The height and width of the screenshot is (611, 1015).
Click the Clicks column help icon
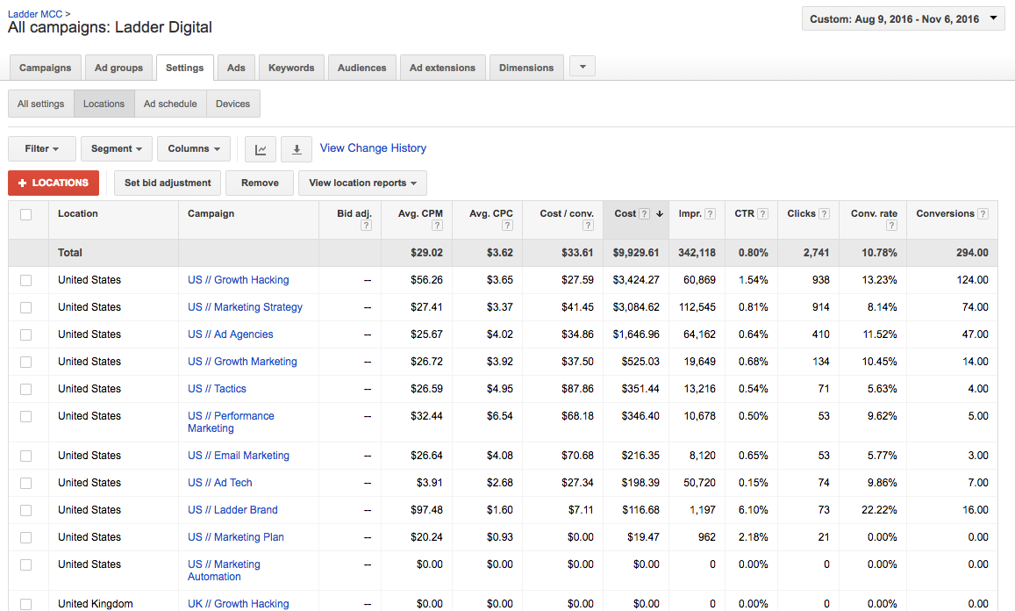[825, 213]
